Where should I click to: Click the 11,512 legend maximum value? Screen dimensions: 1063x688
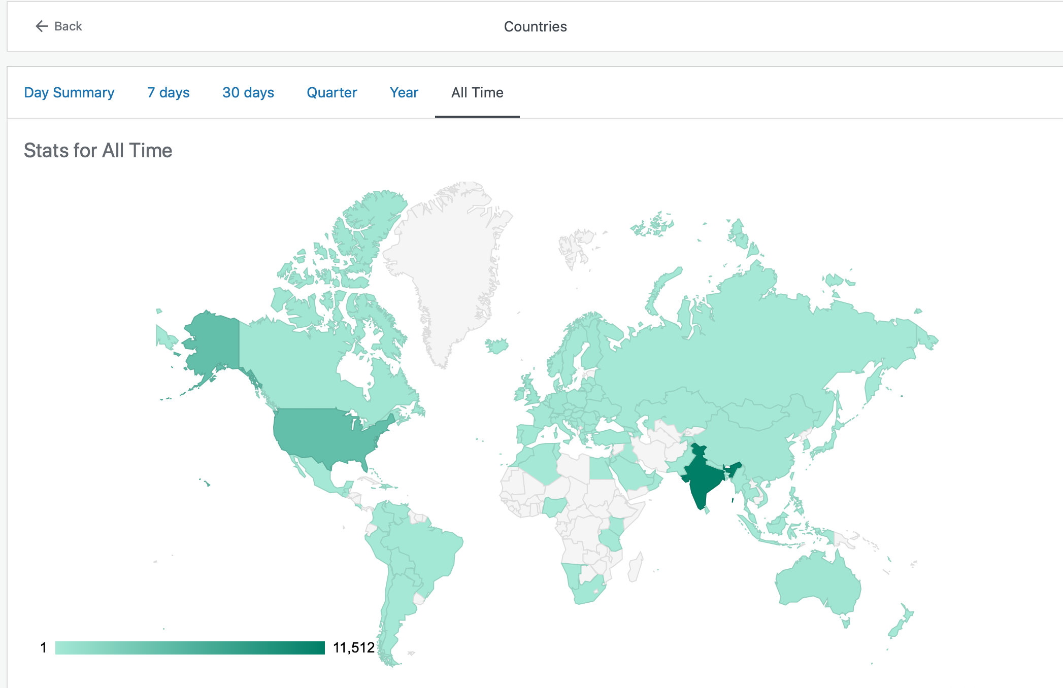click(x=354, y=647)
